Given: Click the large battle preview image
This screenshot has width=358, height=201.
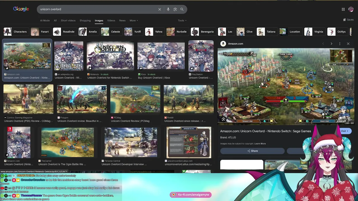Looking at the screenshot, I should point(286,86).
